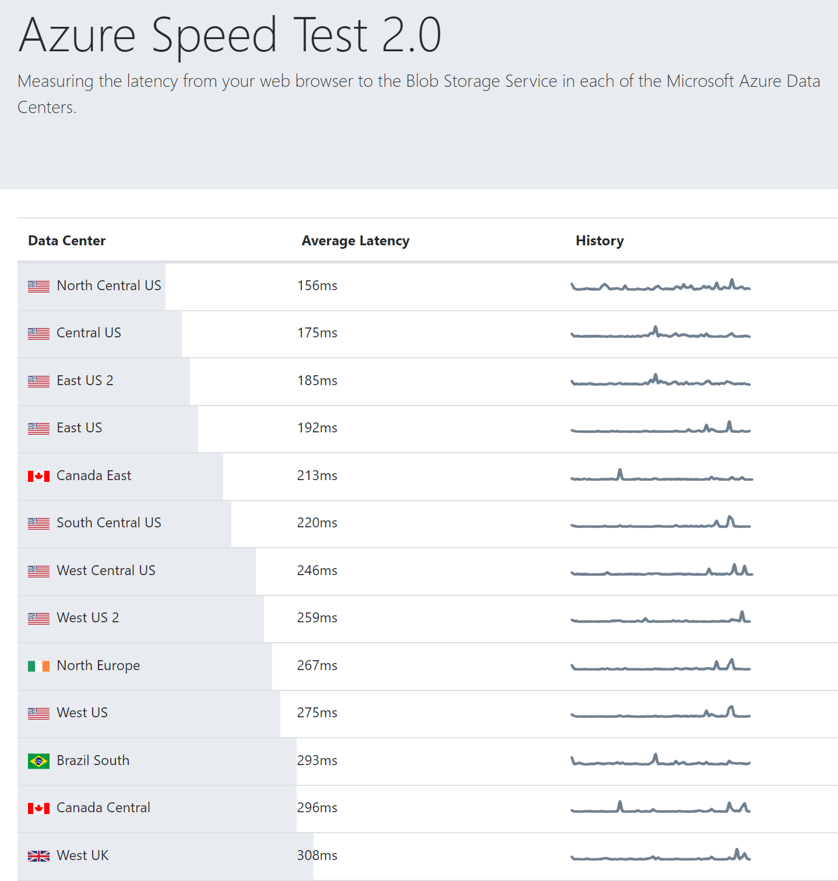Click the history spike graph for West Central US

tap(660, 571)
